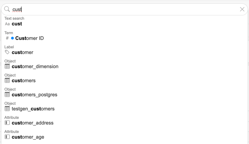
Task: Click the blue dot beside Customer ID
Action: click(13, 38)
